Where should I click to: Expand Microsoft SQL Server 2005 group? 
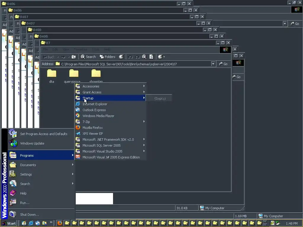(110, 145)
